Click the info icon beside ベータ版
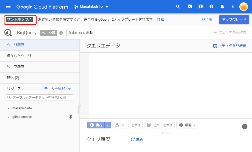Screen dimensions: 252x152 pos(61,33)
